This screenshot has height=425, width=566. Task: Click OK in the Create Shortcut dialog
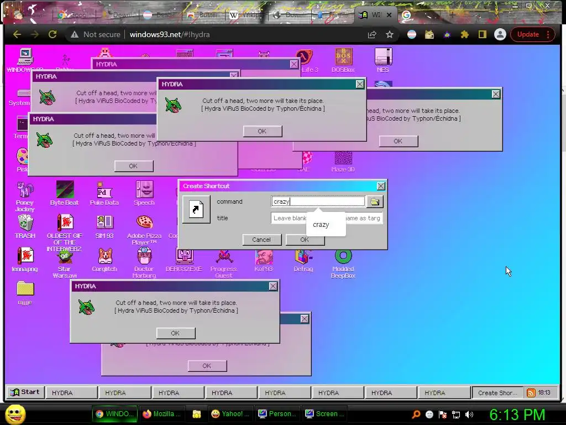point(305,240)
